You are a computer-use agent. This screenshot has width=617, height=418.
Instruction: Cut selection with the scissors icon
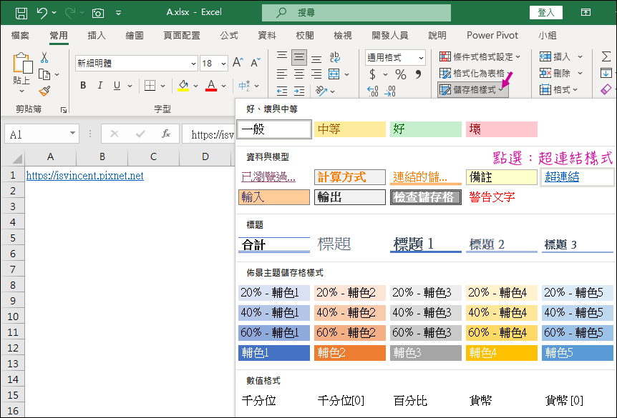tap(44, 58)
